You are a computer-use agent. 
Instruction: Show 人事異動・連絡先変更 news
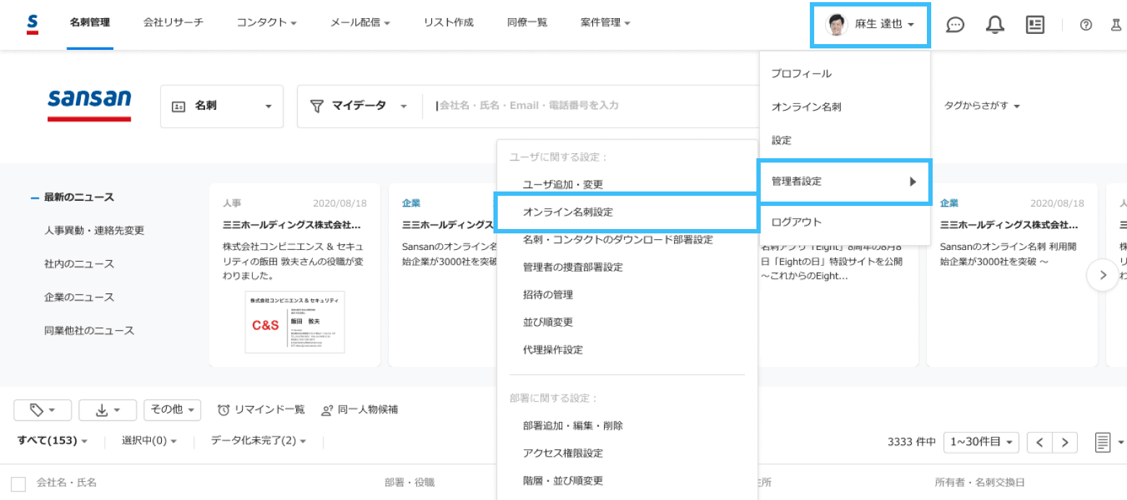coord(94,230)
